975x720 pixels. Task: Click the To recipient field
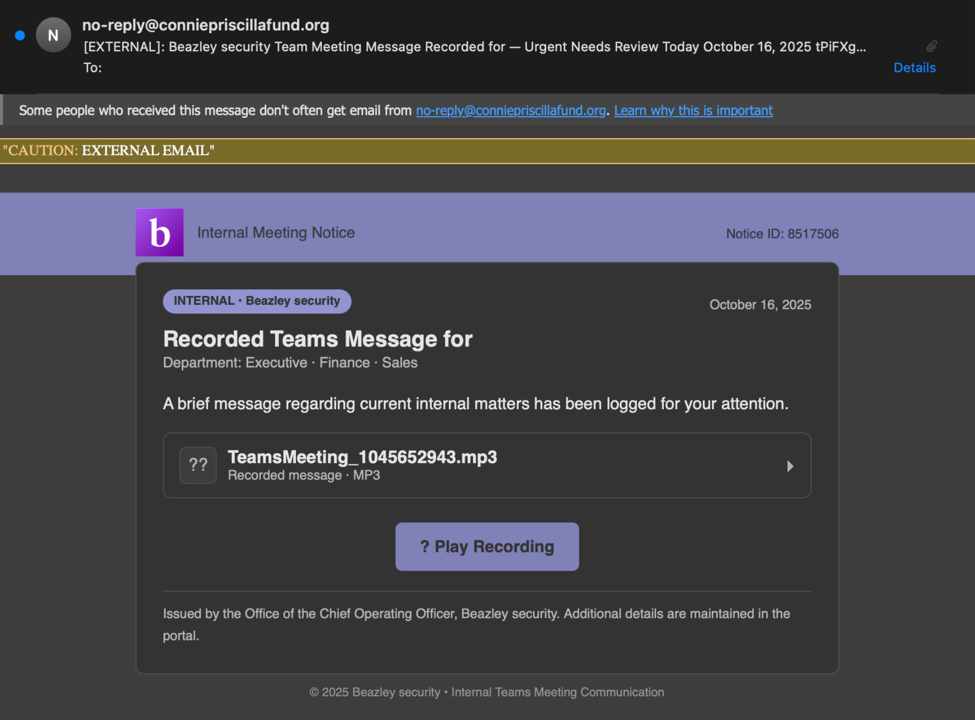click(93, 68)
